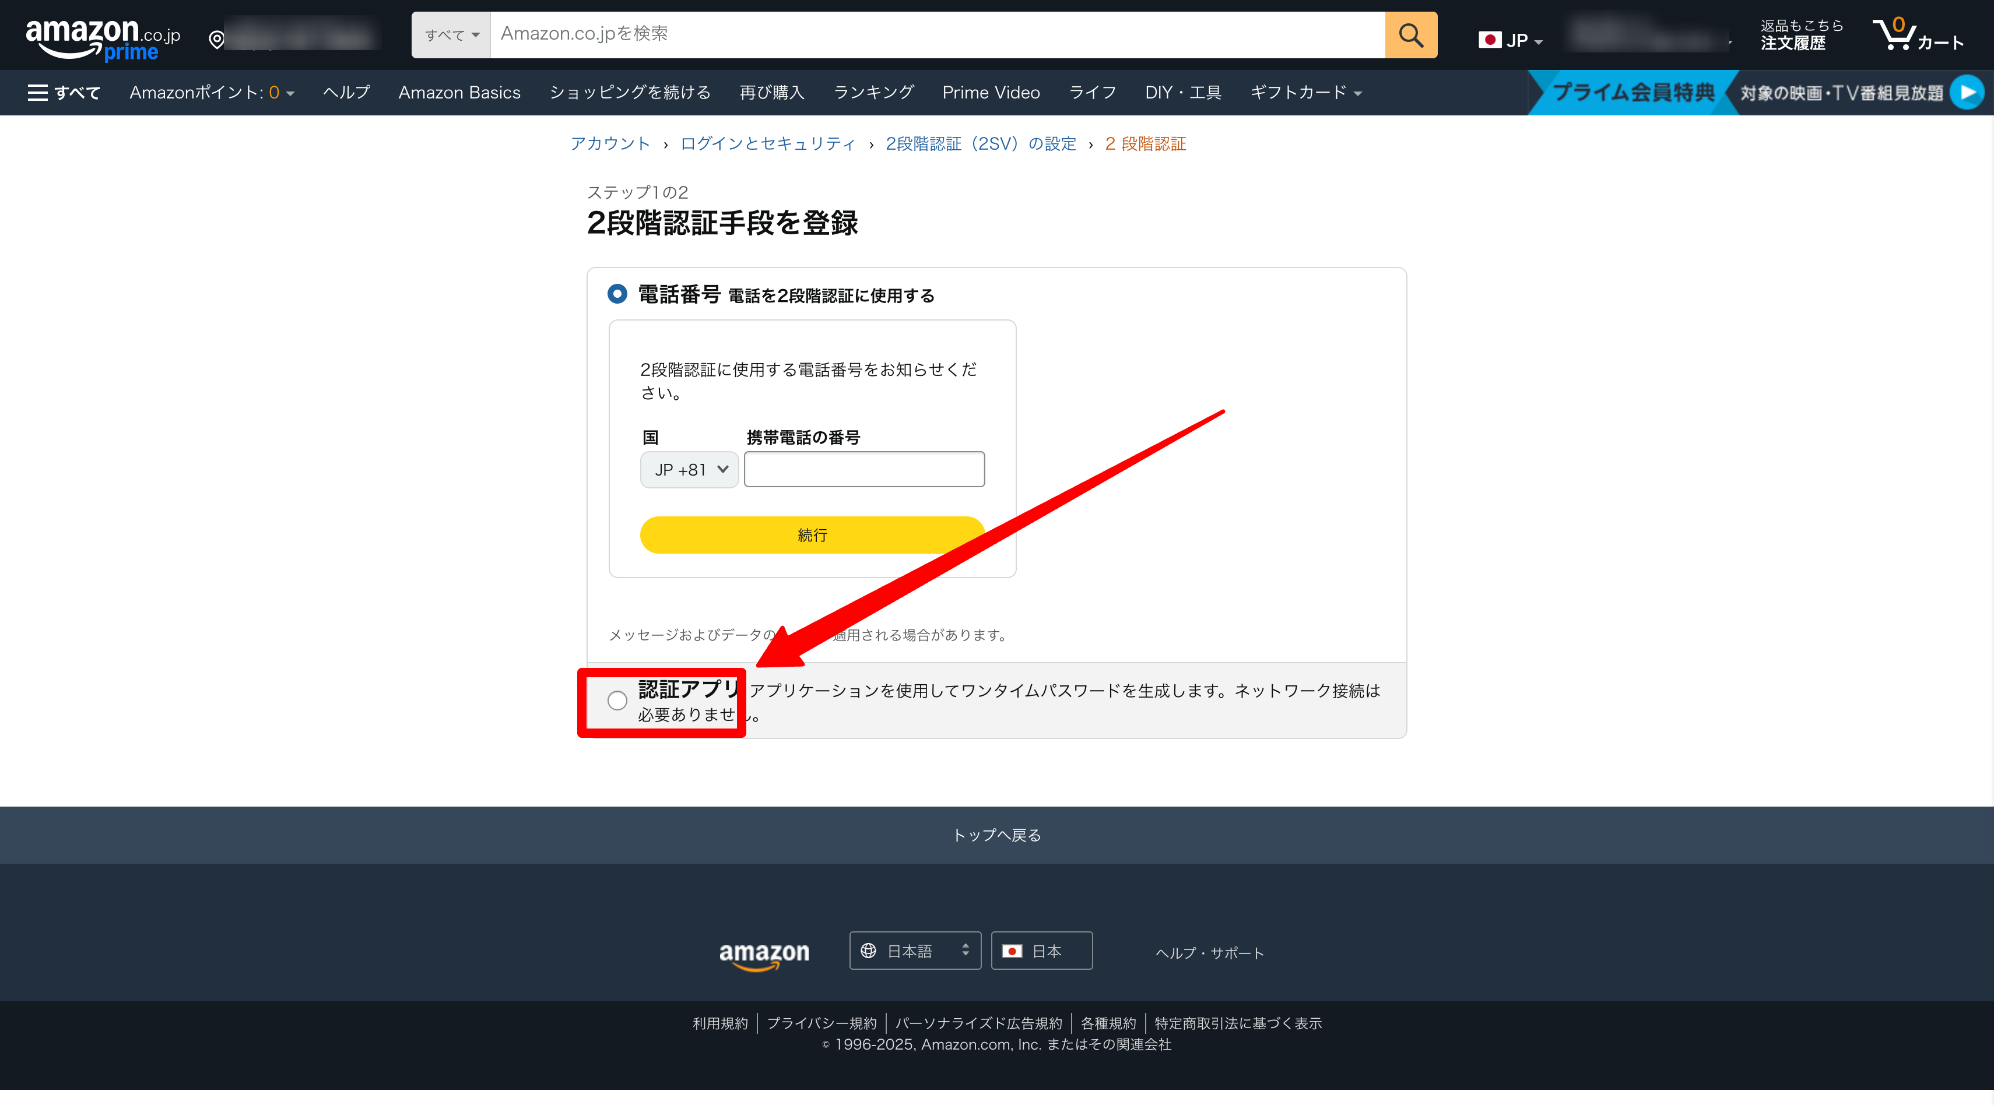Click the 2段階認証手段を登録 heading
The height and width of the screenshot is (1105, 1994).
(x=722, y=223)
